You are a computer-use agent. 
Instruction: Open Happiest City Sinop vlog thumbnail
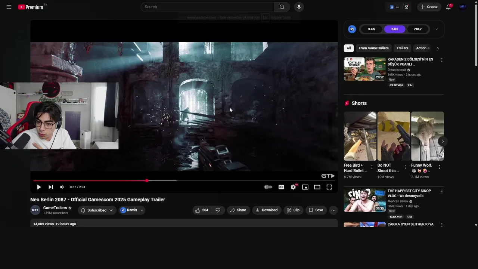tap(365, 200)
